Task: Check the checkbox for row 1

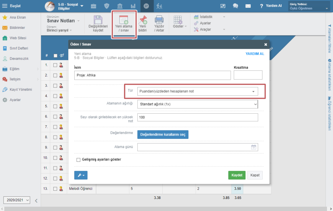Action: click(55, 65)
